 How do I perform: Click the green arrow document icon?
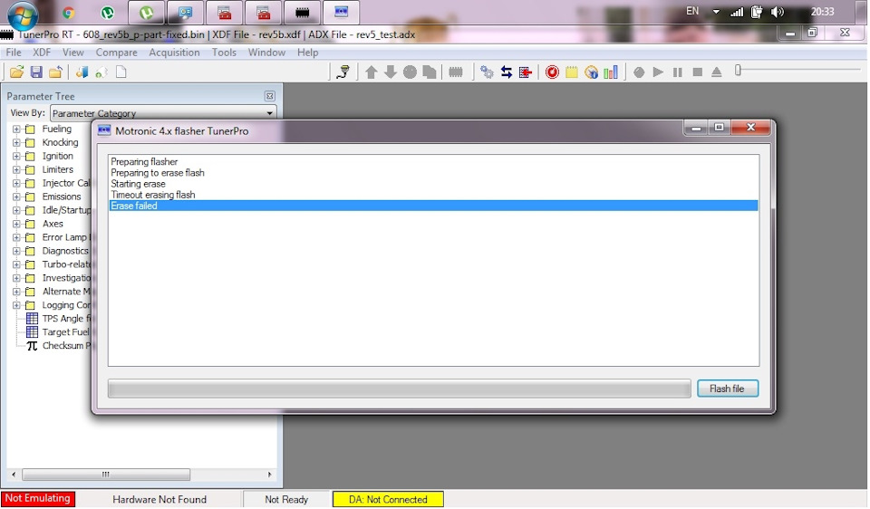101,72
